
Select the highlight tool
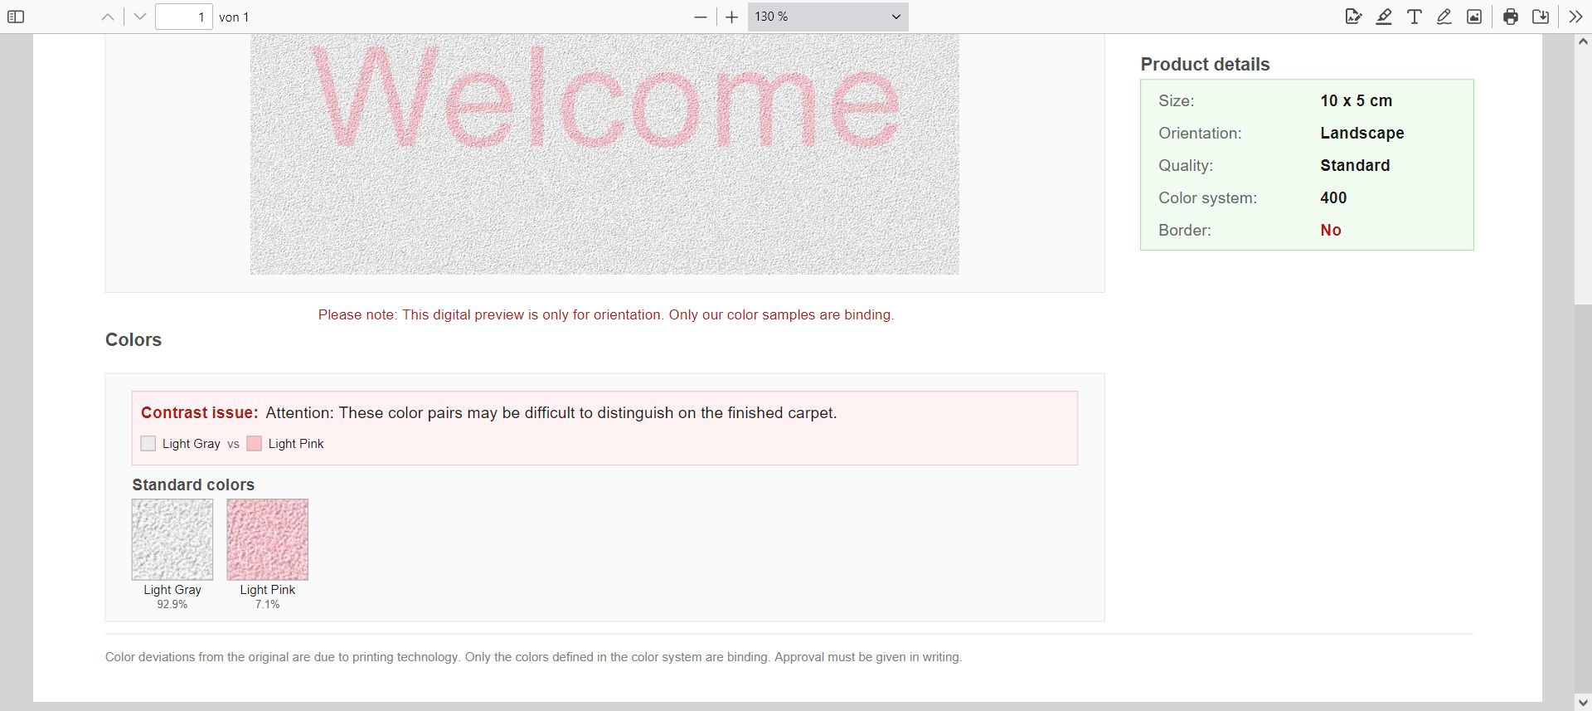pos(1384,17)
